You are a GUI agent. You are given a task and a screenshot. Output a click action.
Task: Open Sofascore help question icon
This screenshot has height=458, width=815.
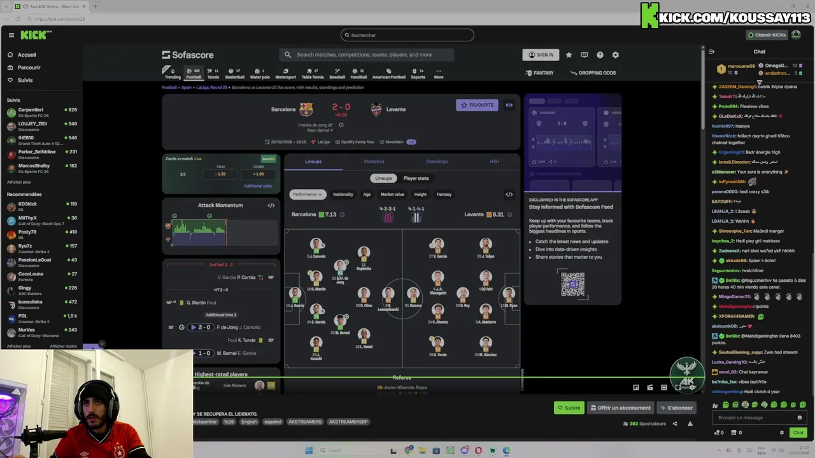[600, 55]
